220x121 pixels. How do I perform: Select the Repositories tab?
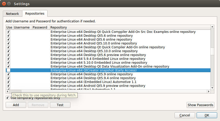(35, 13)
